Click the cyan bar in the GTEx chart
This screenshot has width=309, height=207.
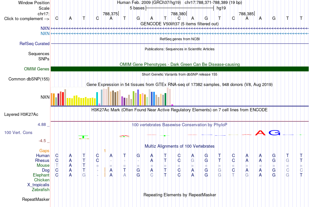click(97, 99)
